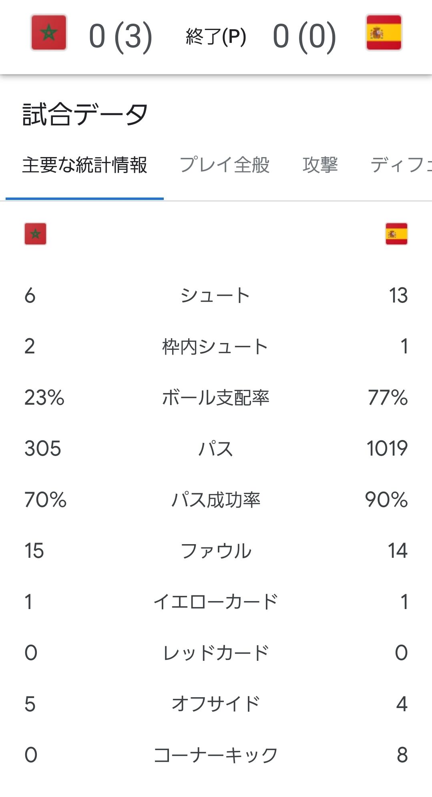Tap Spain's score 0 (0)

(x=304, y=37)
